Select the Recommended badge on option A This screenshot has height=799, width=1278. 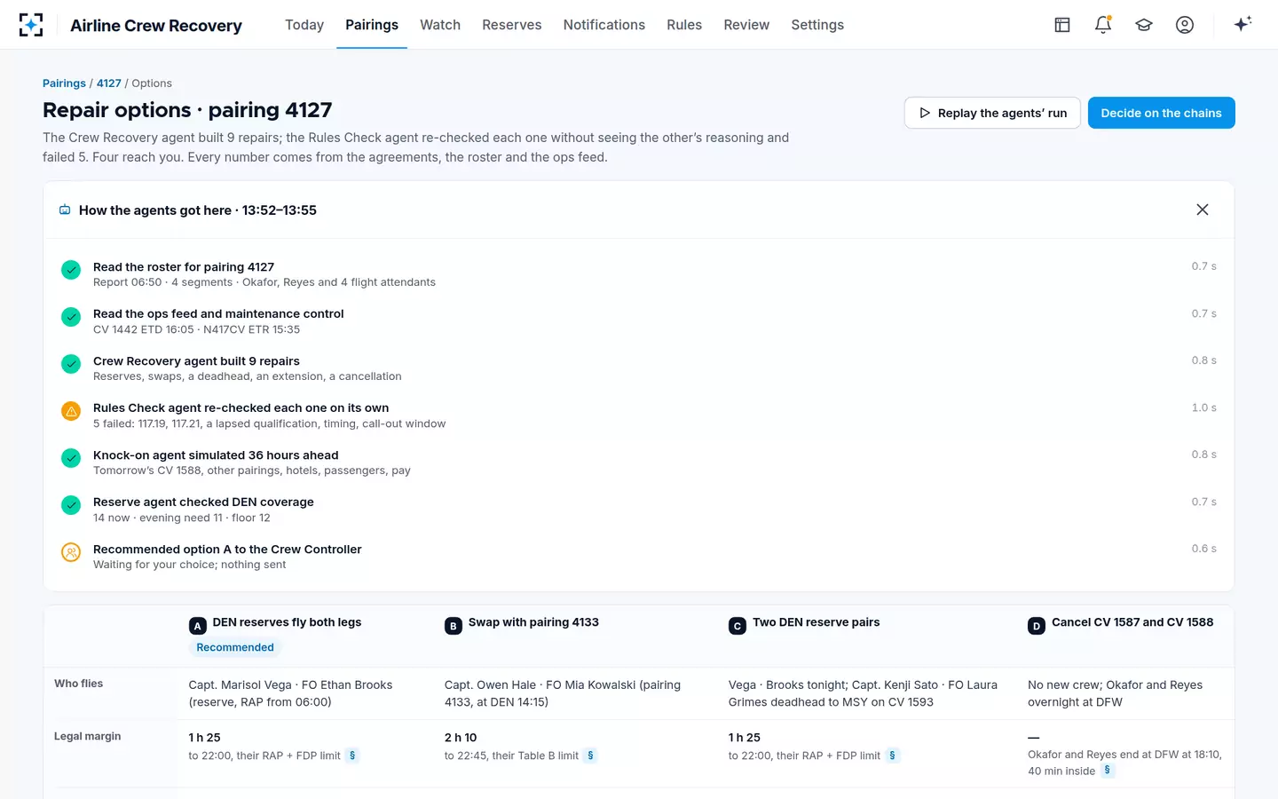[x=235, y=647]
